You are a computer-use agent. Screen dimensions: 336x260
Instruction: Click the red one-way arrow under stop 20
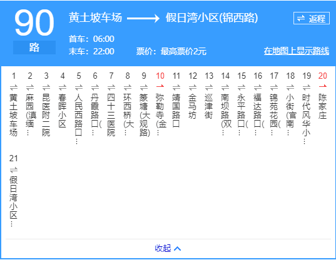pos(322,86)
